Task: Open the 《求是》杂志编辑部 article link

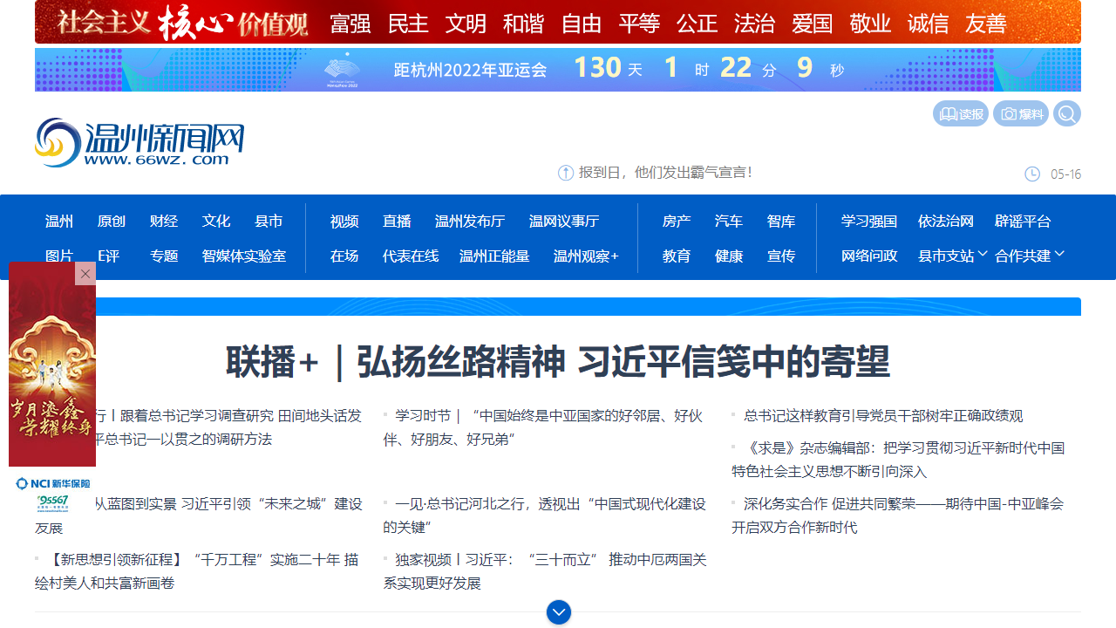Action: 898,460
